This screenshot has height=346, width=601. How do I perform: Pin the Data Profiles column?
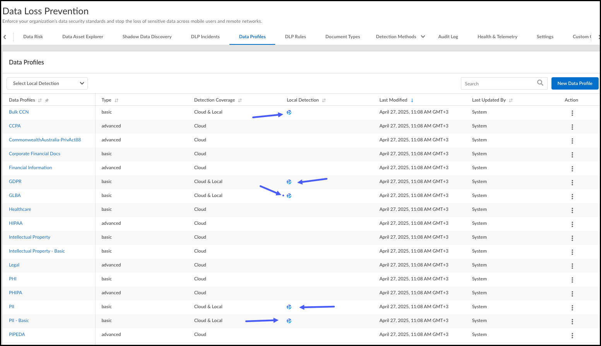(x=47, y=100)
